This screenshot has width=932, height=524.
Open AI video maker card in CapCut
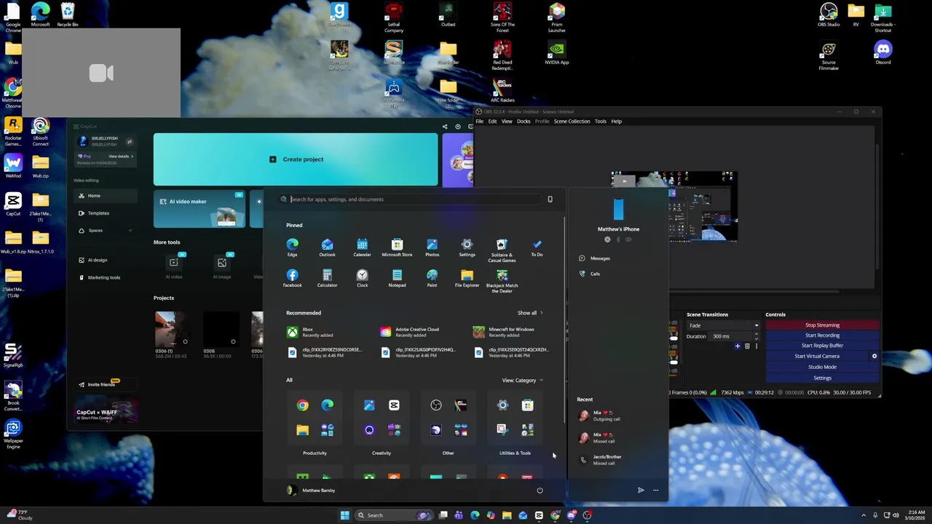(x=199, y=209)
